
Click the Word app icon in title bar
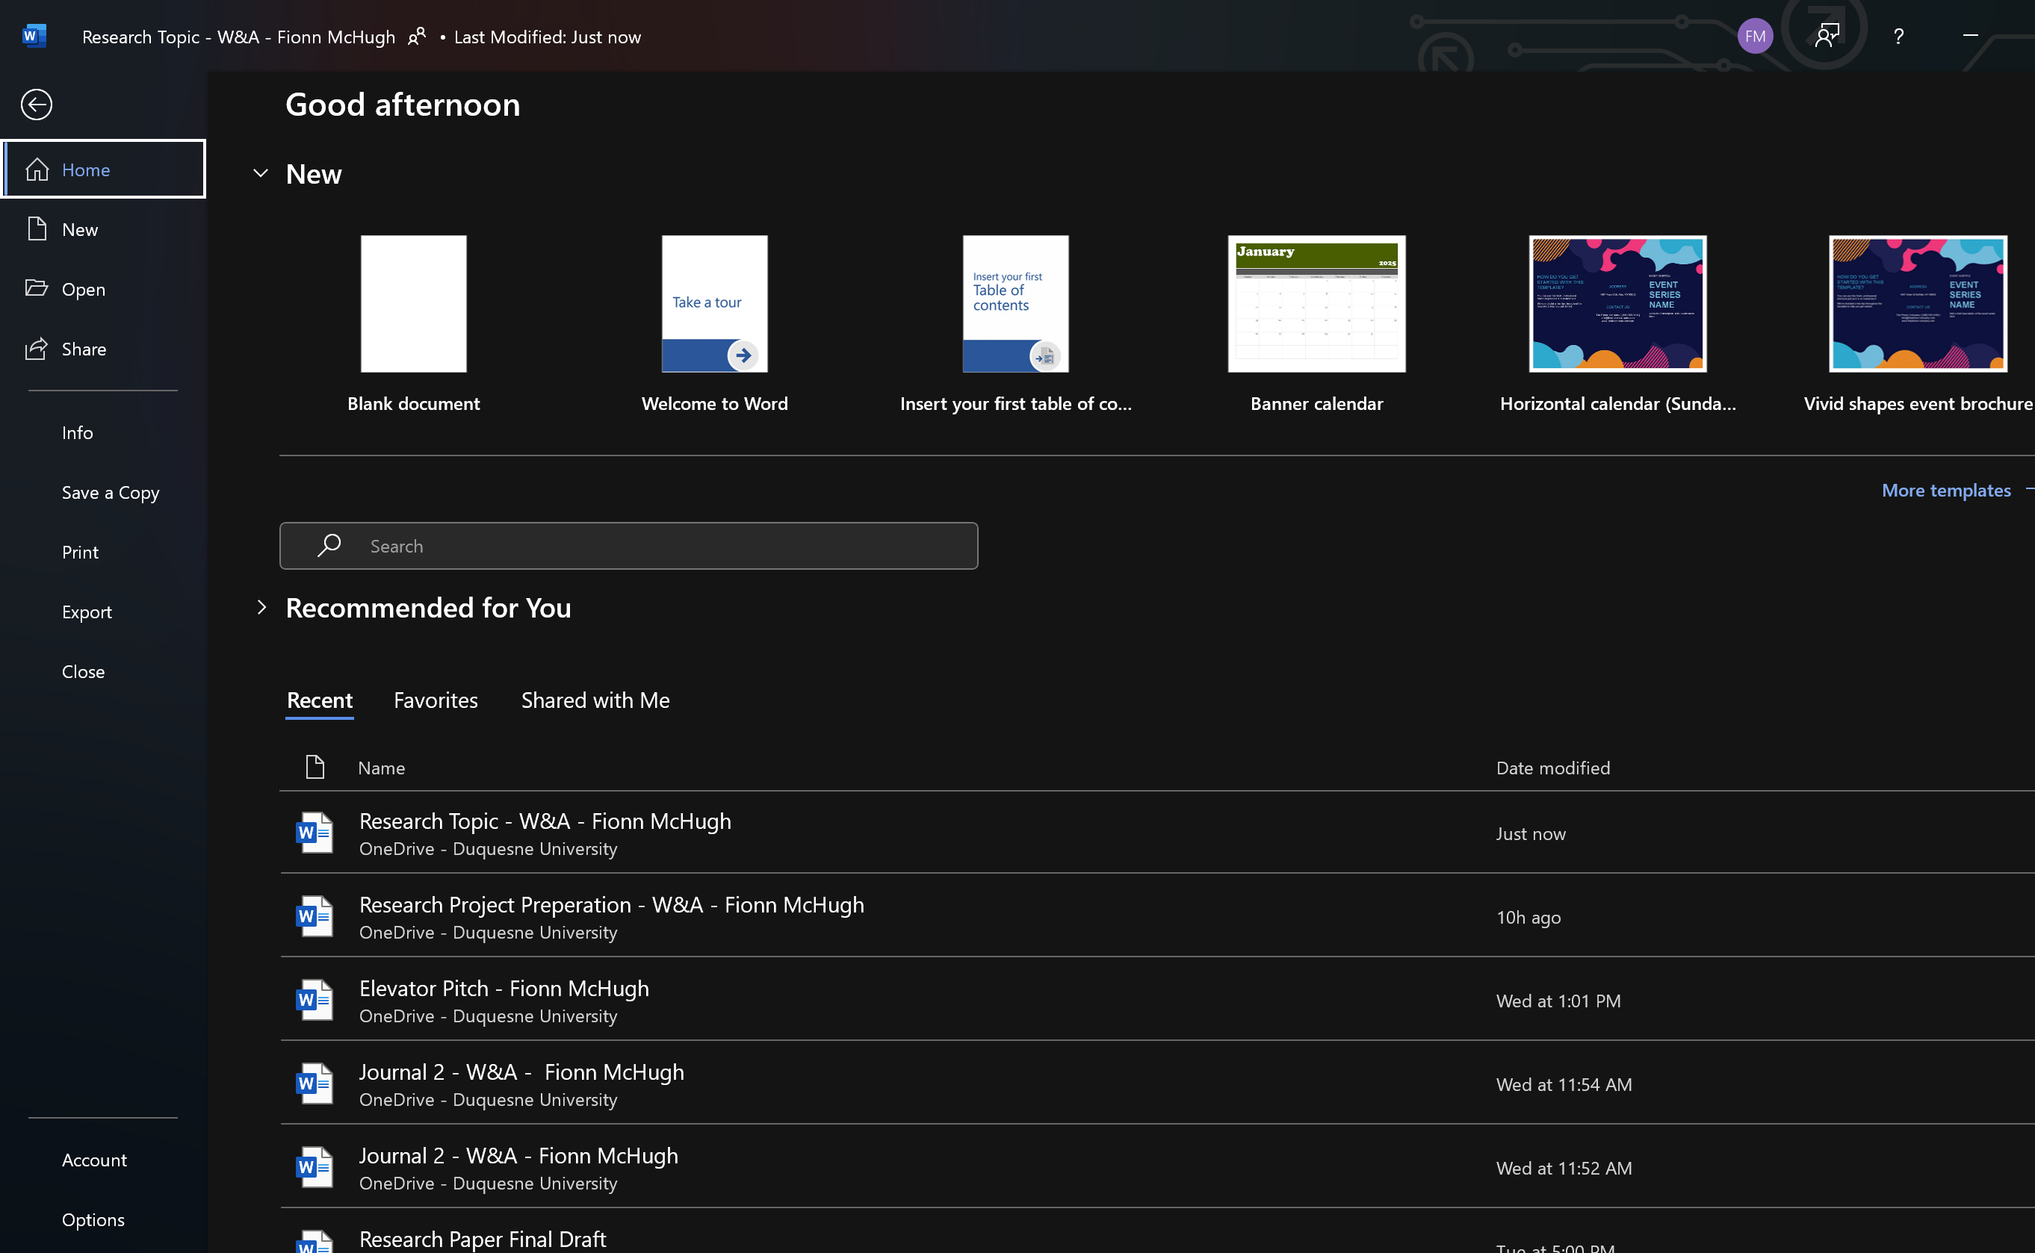(34, 37)
